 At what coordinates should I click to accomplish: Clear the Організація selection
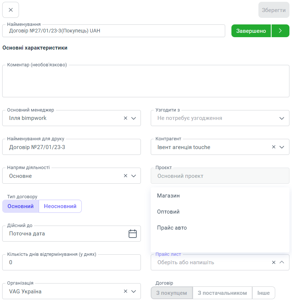point(126,291)
